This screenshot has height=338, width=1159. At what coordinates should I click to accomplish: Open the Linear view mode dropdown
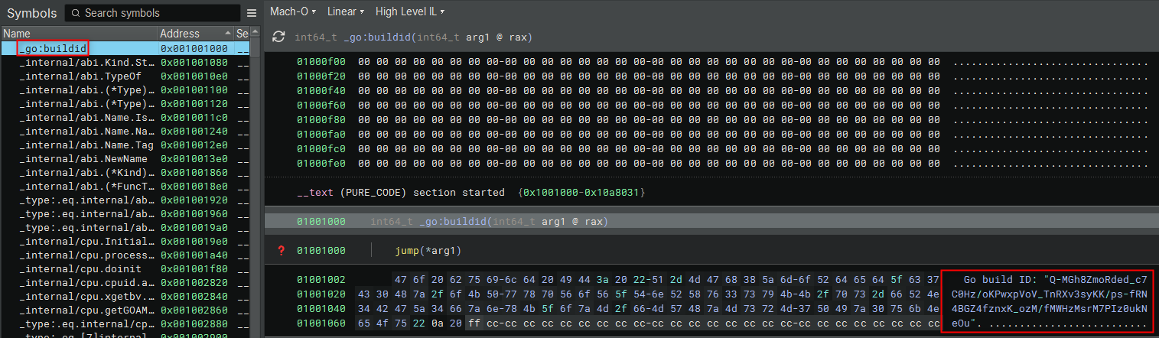pyautogui.click(x=345, y=11)
